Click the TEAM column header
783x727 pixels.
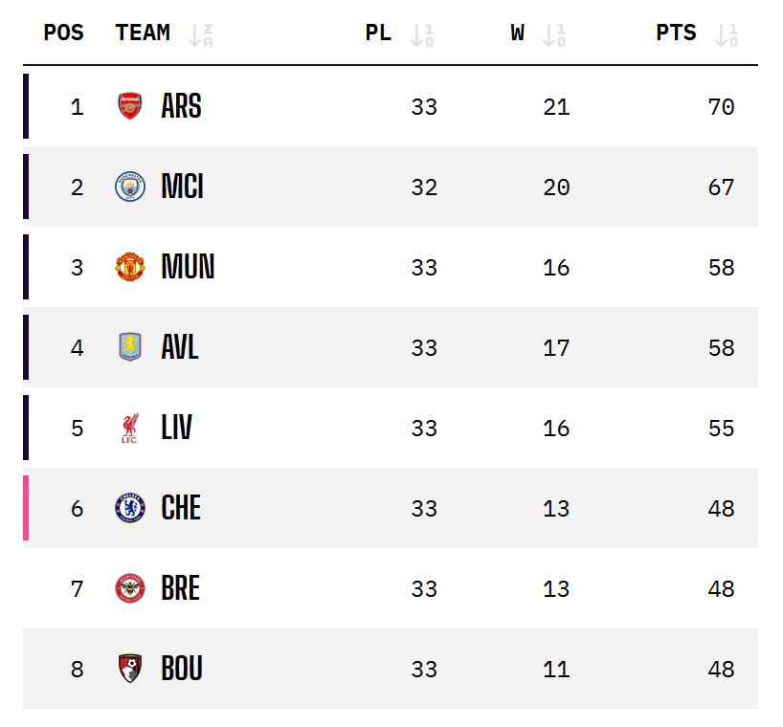pos(143,32)
